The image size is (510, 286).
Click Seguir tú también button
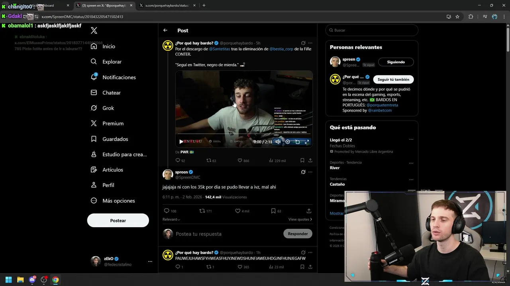pyautogui.click(x=393, y=79)
